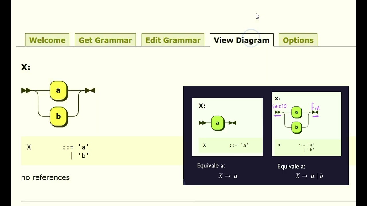This screenshot has height=206, width=367.
Task: Click the handwritten 'fin' label
Action: (315, 107)
